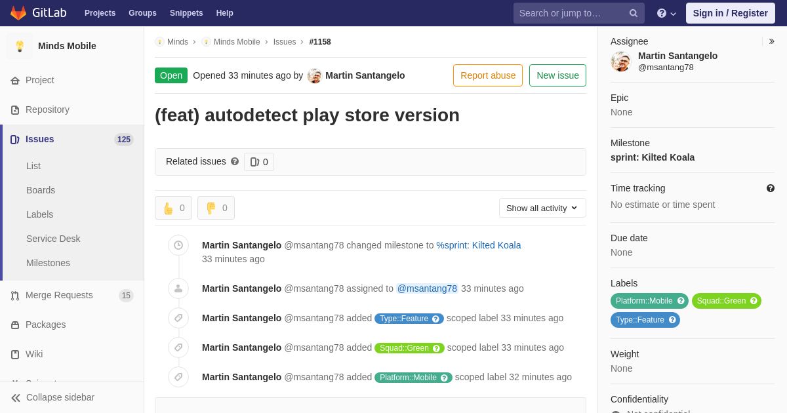Image resolution: width=787 pixels, height=413 pixels.
Task: Open Help in top navigation
Action: pos(225,13)
